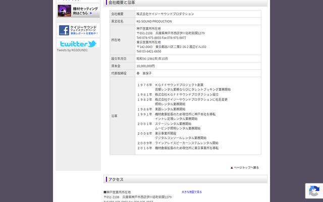
Task: Open ケイジーサウンド Facebook page banner text
Action: pyautogui.click(x=84, y=30)
